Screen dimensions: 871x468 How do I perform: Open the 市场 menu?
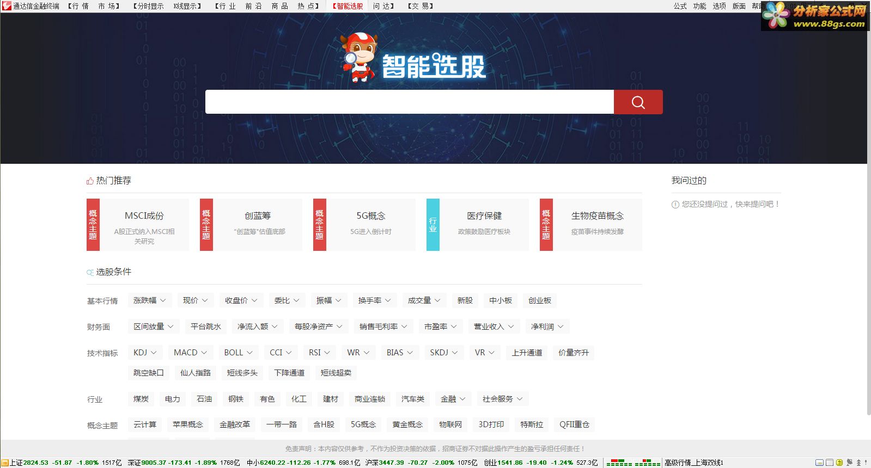(107, 6)
